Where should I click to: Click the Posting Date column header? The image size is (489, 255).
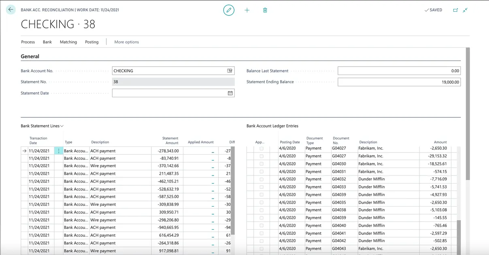point(290,142)
